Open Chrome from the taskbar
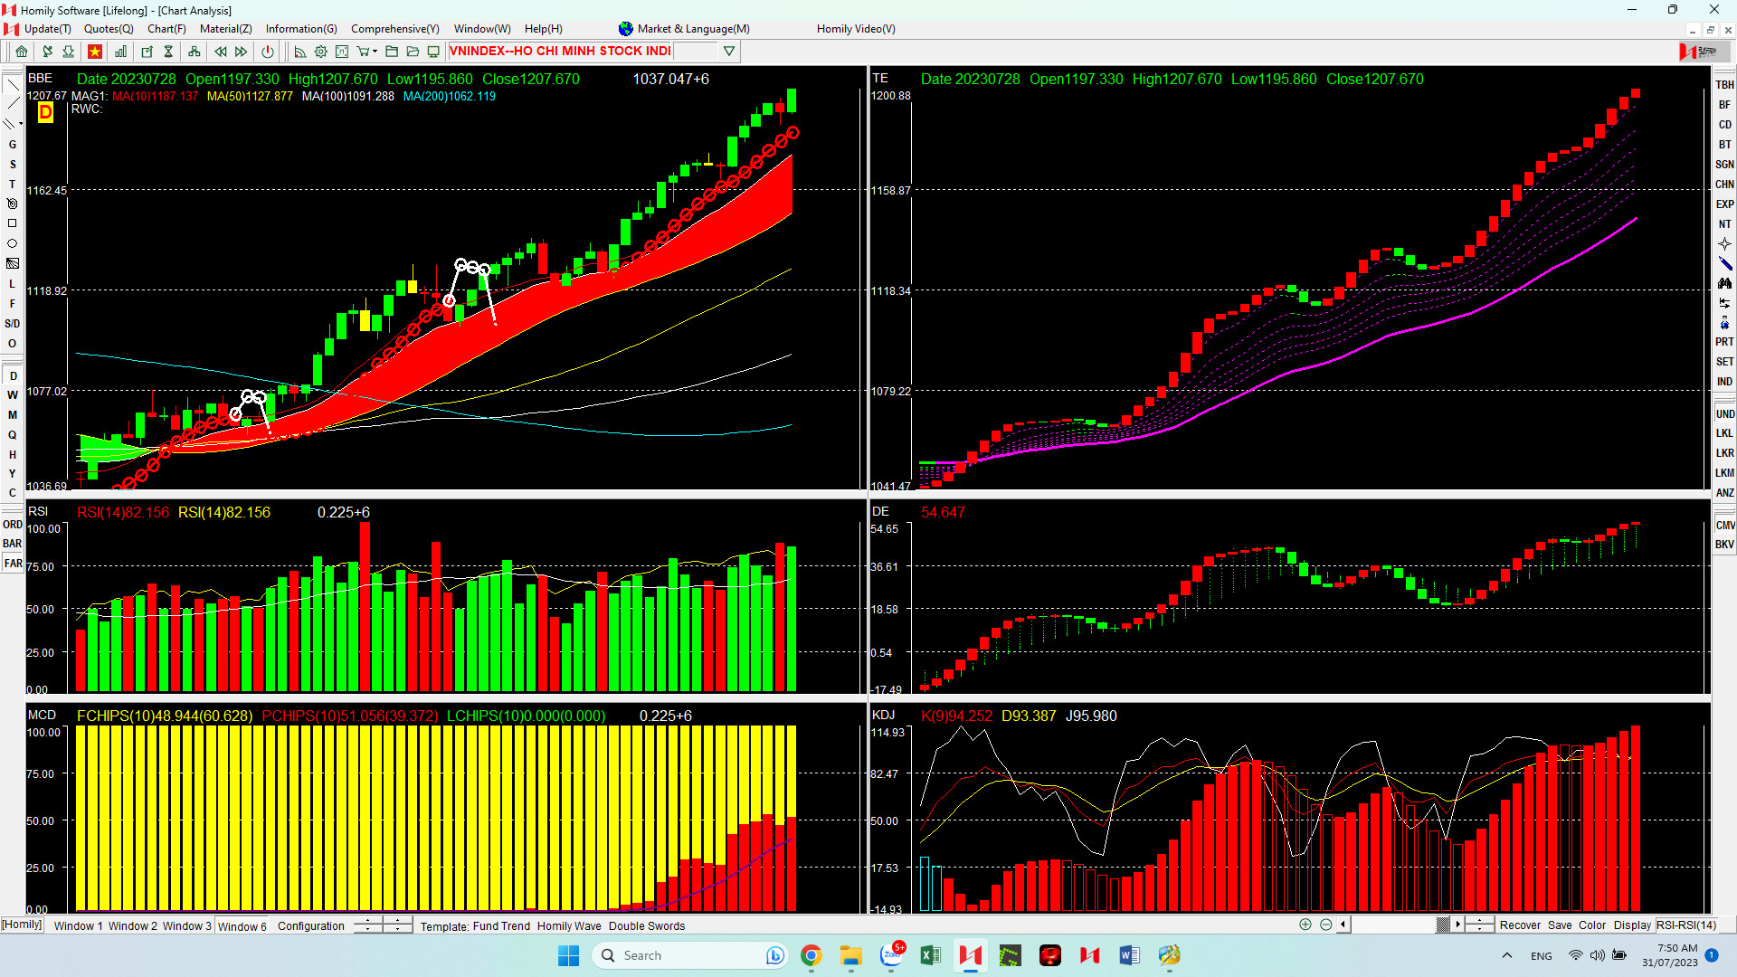The width and height of the screenshot is (1737, 977). [811, 955]
